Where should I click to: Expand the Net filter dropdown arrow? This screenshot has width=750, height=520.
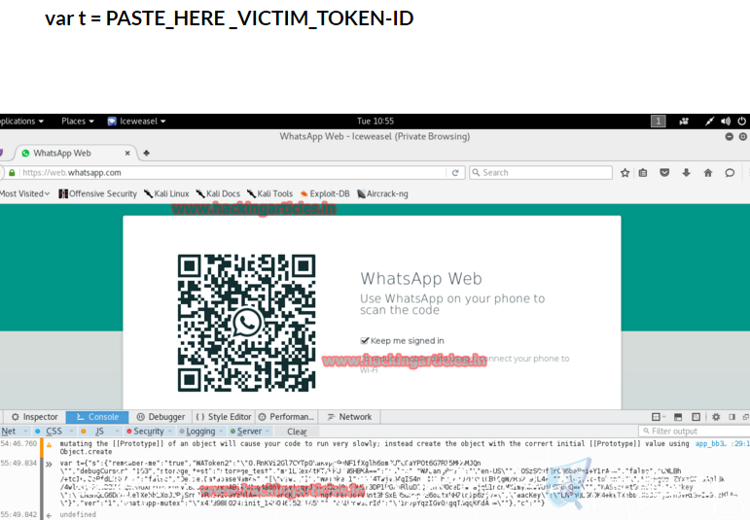point(26,432)
